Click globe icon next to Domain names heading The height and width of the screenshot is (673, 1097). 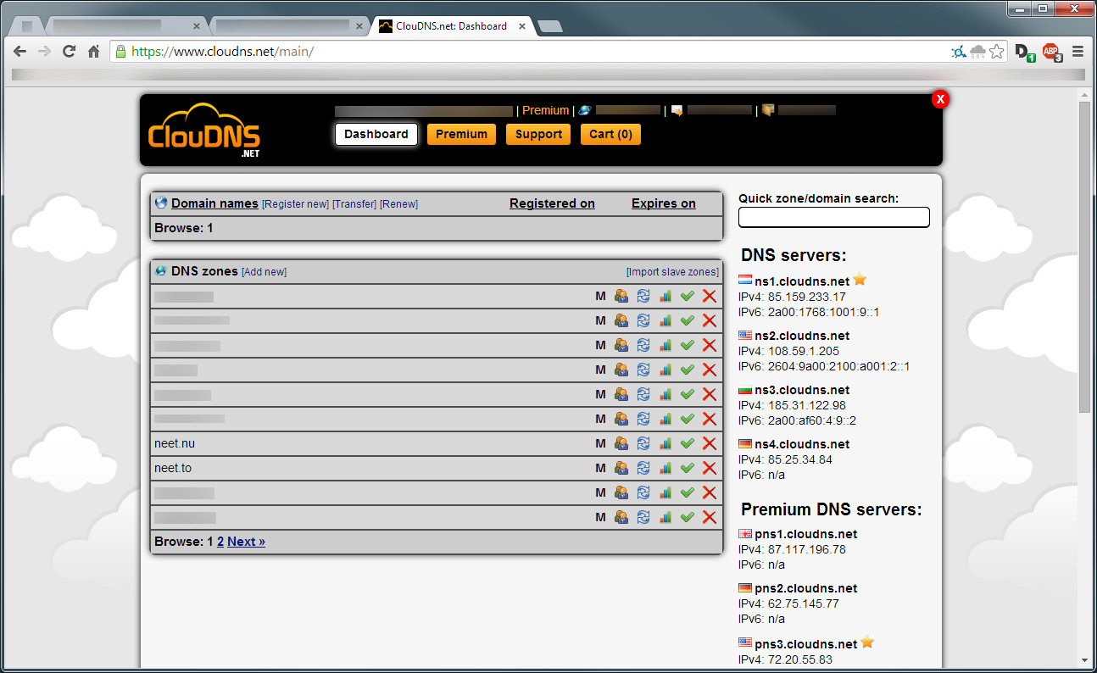click(x=161, y=203)
